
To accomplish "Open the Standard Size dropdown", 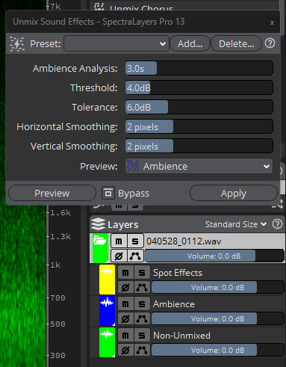I will pos(236,224).
